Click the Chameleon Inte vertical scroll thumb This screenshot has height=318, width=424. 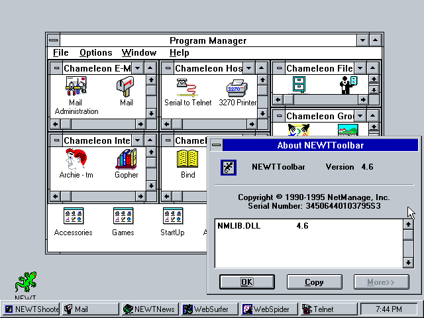tap(151, 162)
